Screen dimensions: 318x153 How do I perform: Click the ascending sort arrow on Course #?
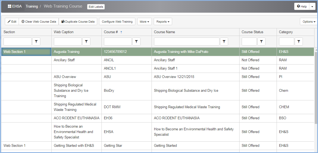click(x=121, y=32)
